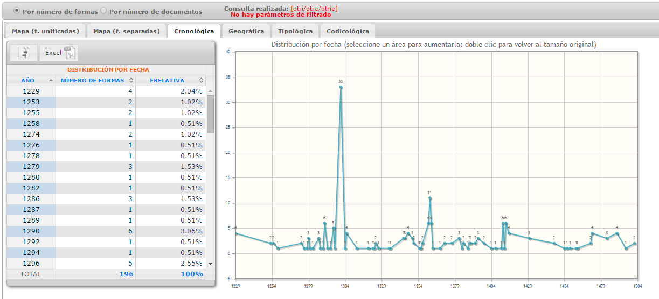Image resolution: width=659 pixels, height=299 pixels.
Task: Select the 'Por número de documentos' radio button
Action: pos(104,11)
